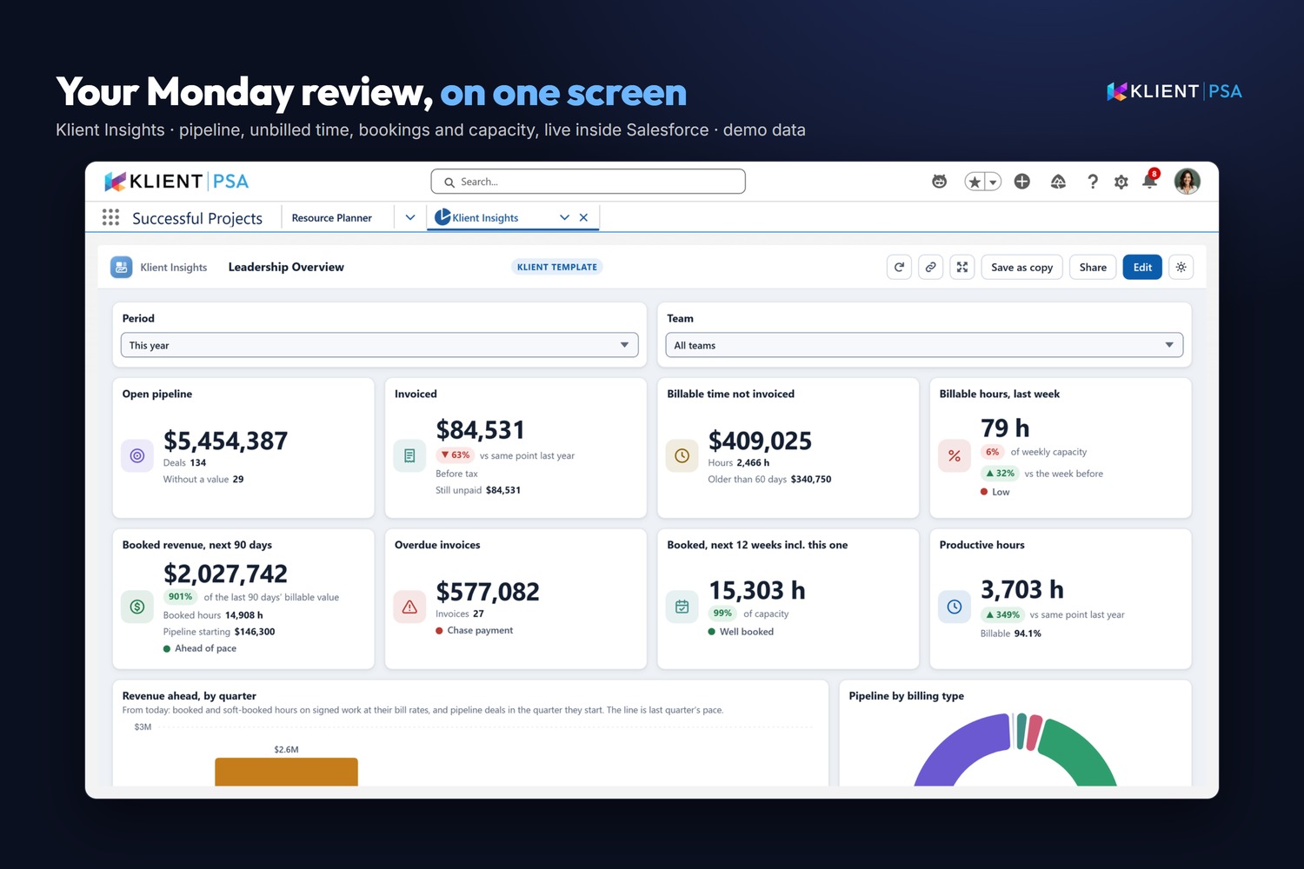Click the Klient Insights dashboard icon
The height and width of the screenshot is (869, 1304).
click(x=122, y=267)
